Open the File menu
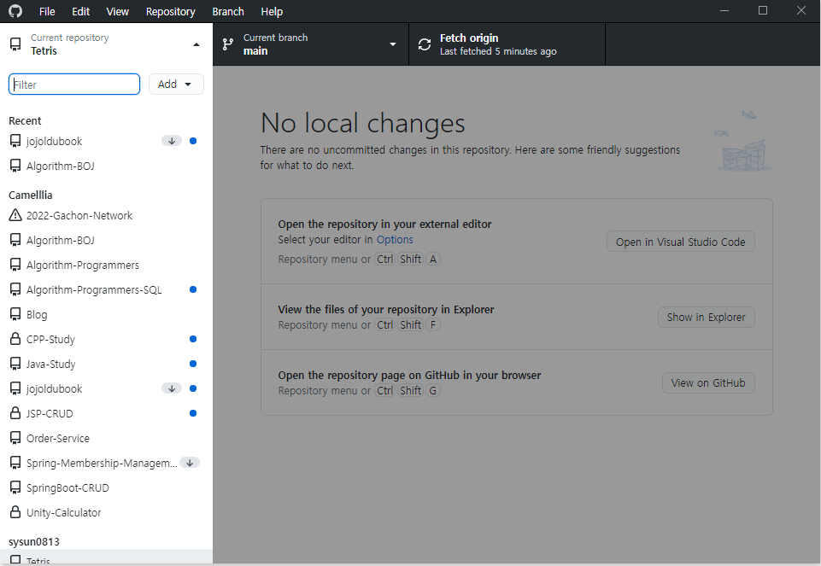821x566 pixels. tap(47, 11)
